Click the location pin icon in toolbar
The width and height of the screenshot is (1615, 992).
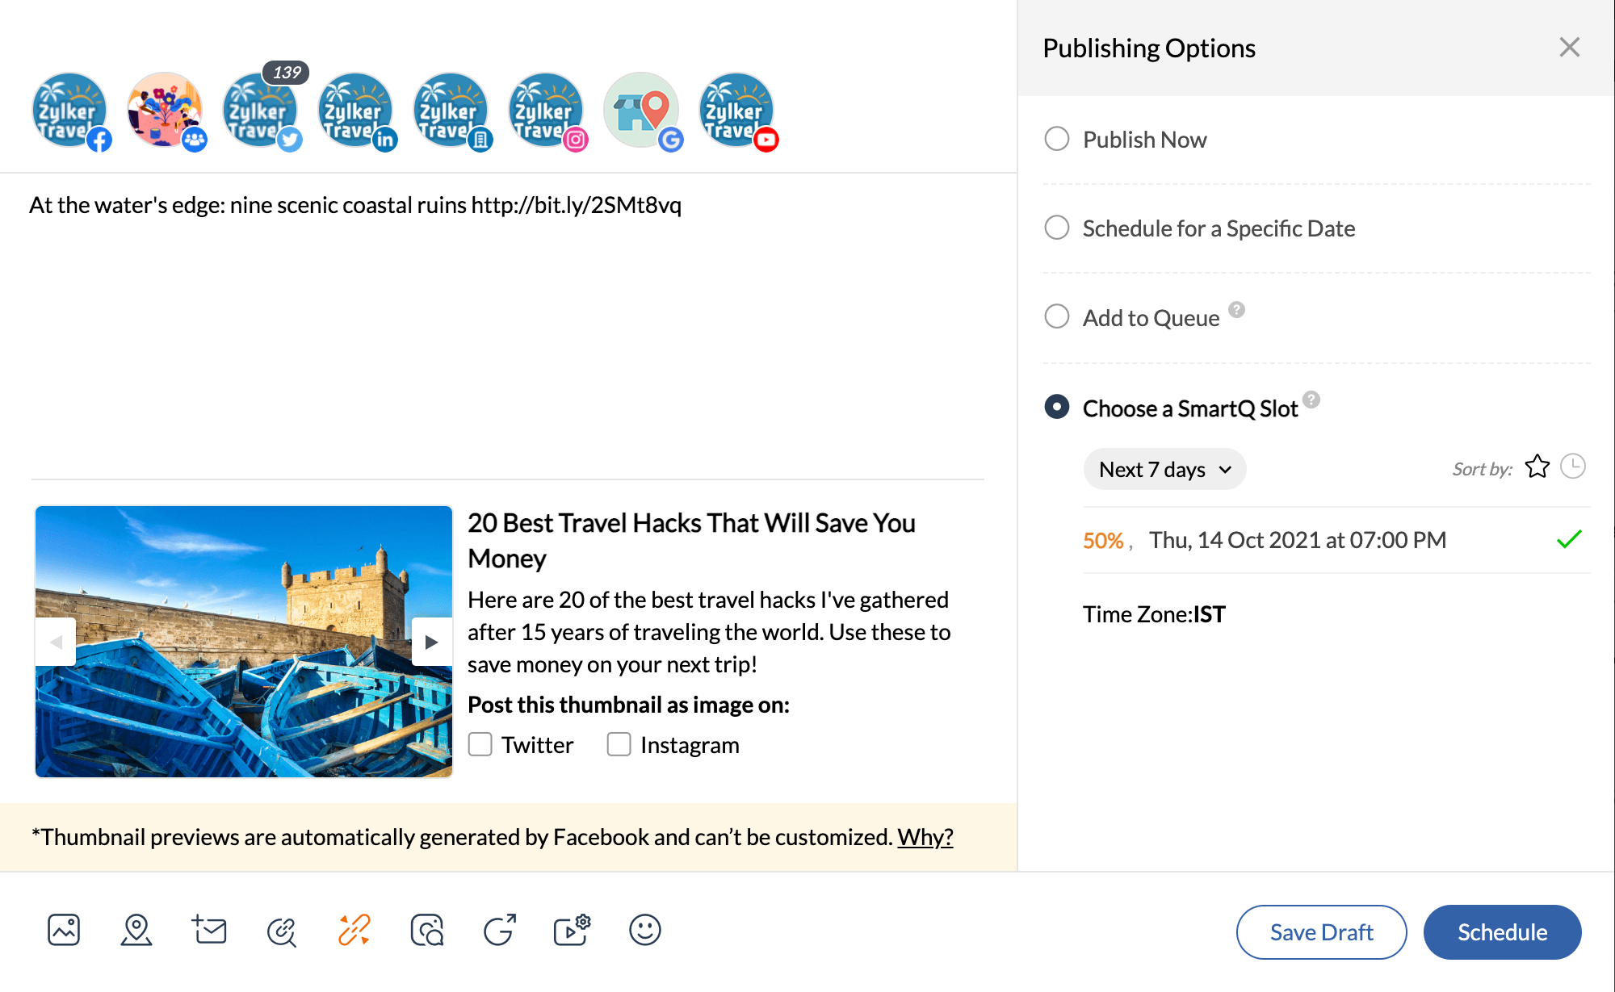click(136, 930)
